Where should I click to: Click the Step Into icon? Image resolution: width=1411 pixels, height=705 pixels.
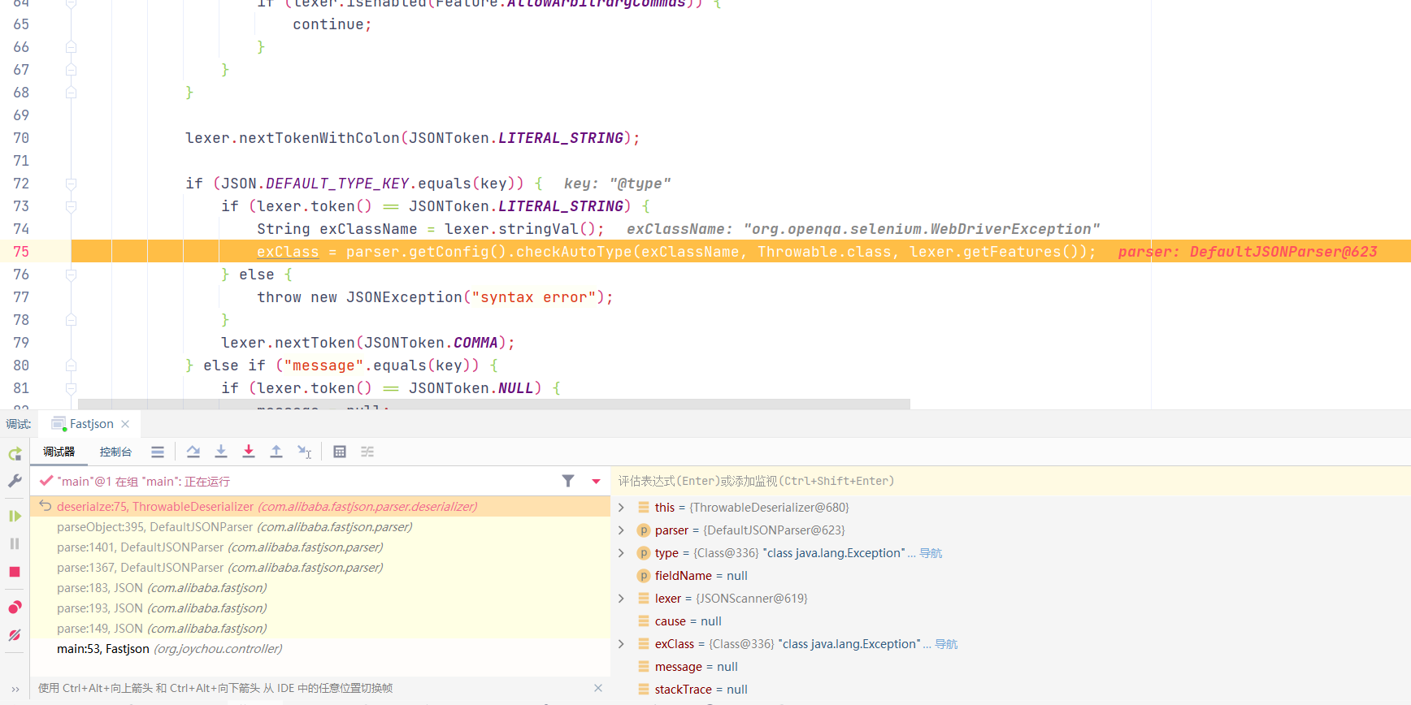click(x=220, y=452)
